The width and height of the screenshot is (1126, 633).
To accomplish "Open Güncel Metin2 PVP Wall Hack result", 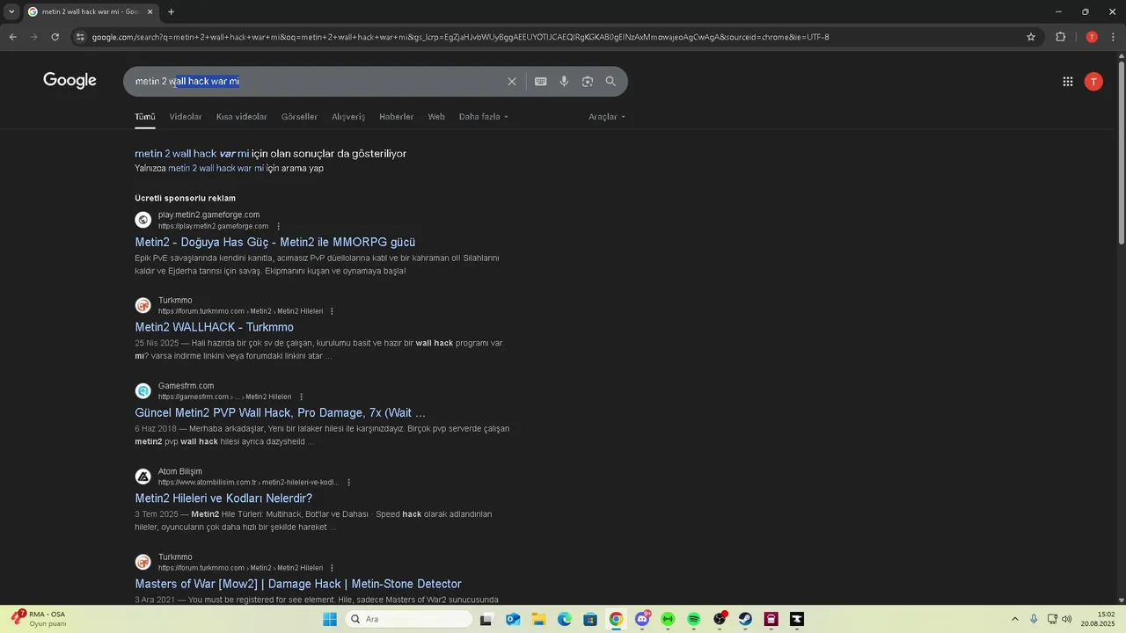I will [280, 412].
